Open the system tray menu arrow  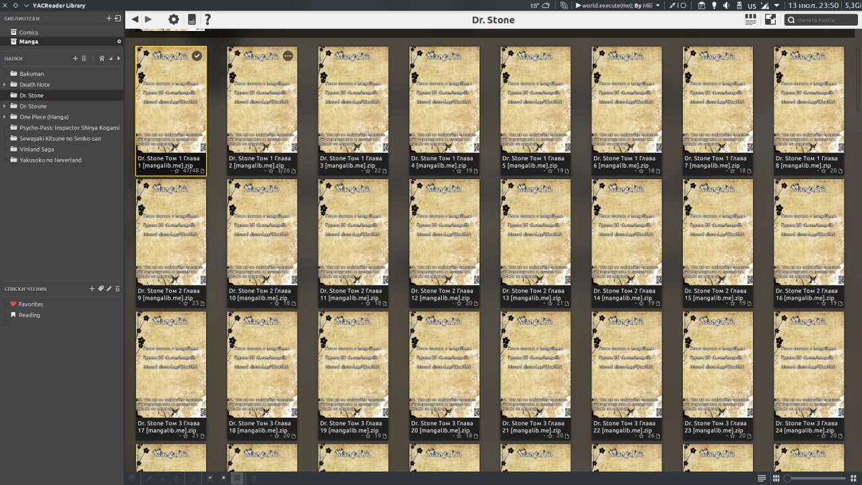pyautogui.click(x=776, y=5)
